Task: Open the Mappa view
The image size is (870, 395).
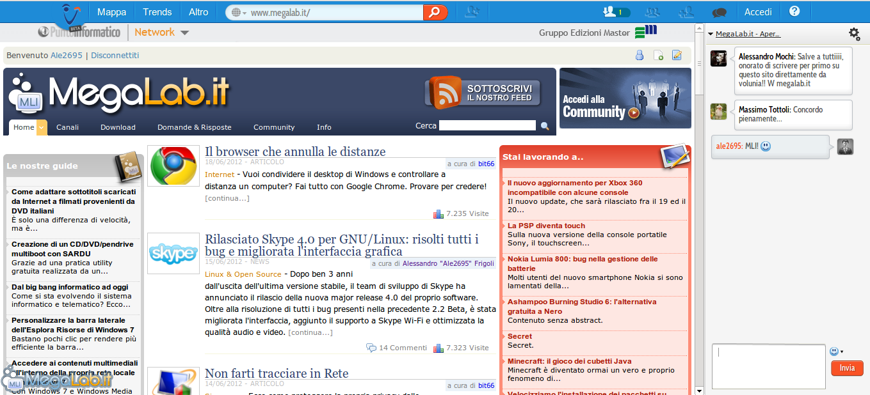Action: coord(111,12)
